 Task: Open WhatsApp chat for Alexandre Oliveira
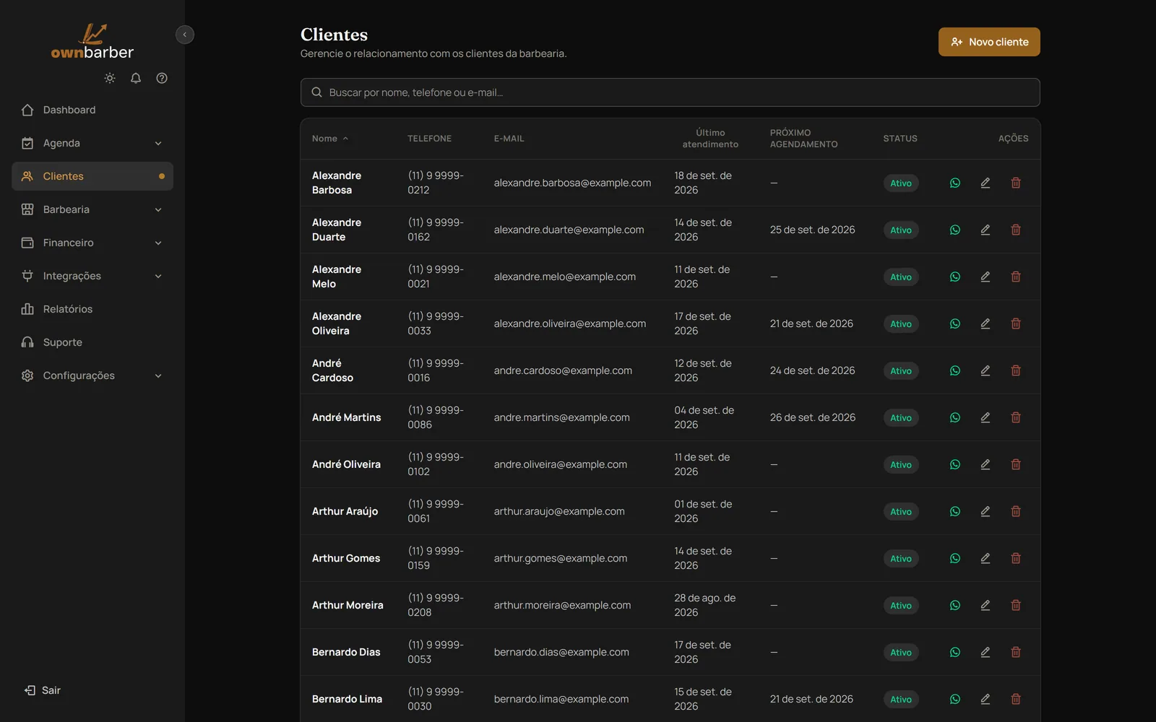click(955, 323)
